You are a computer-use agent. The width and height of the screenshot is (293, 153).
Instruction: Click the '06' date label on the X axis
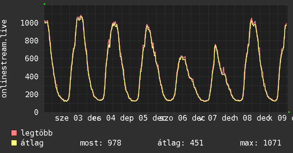pyautogui.click(x=182, y=118)
